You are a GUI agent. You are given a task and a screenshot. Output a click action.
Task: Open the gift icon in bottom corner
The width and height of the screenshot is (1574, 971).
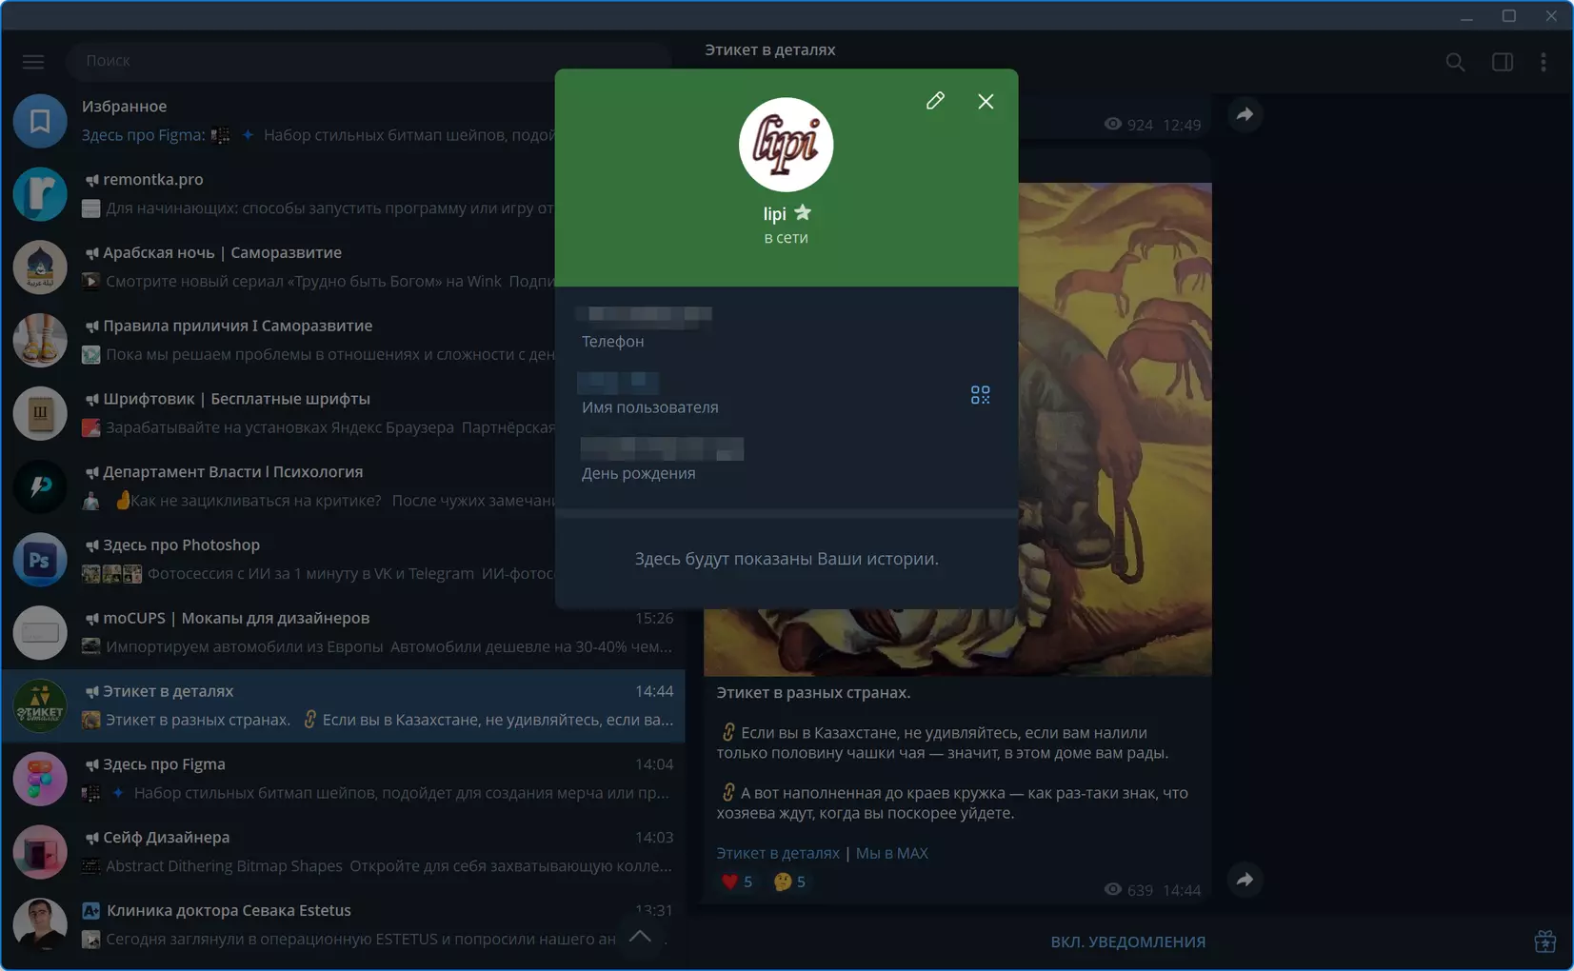1544,941
